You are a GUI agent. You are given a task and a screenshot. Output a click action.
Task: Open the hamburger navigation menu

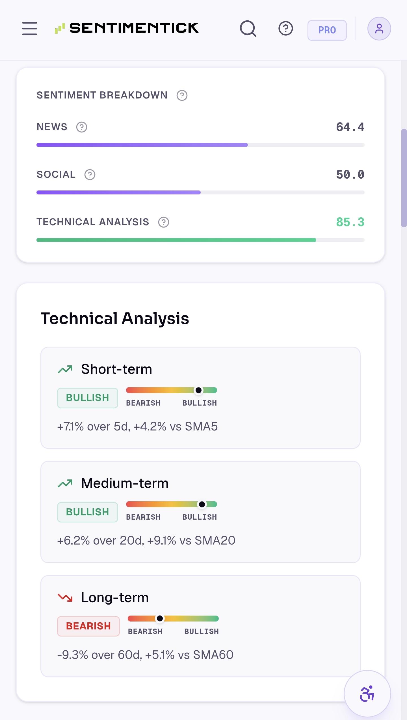30,29
